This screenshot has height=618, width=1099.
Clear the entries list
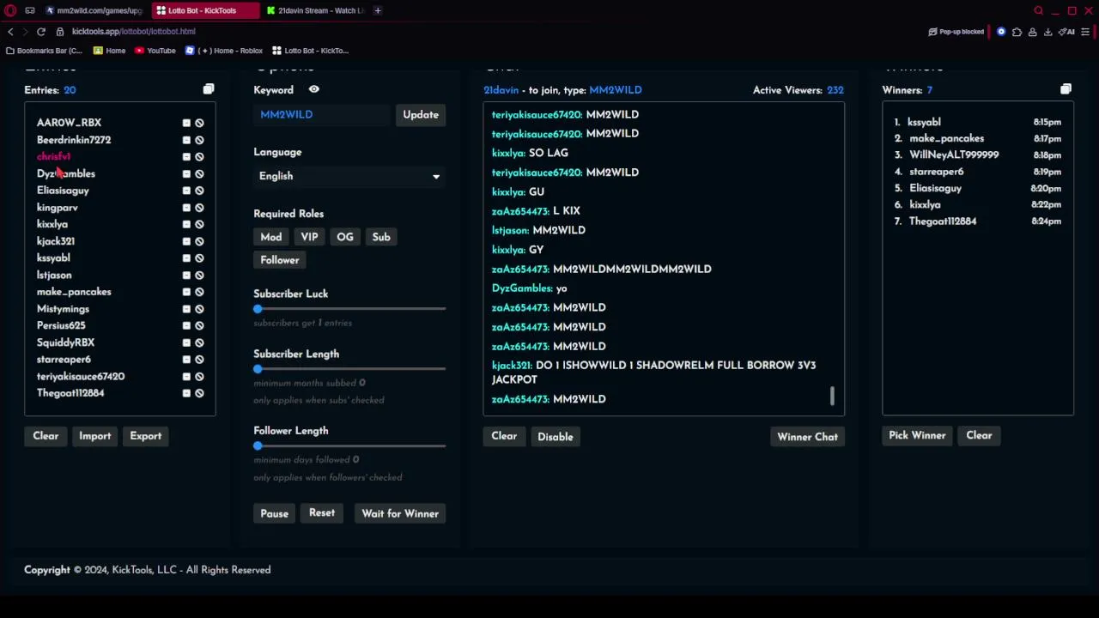46,436
